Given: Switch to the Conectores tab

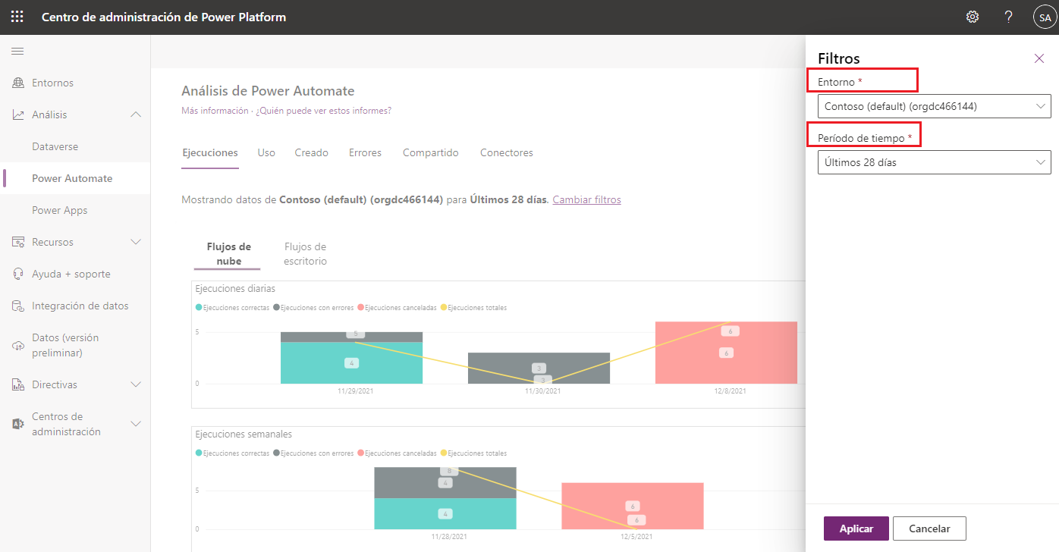Looking at the screenshot, I should 507,152.
